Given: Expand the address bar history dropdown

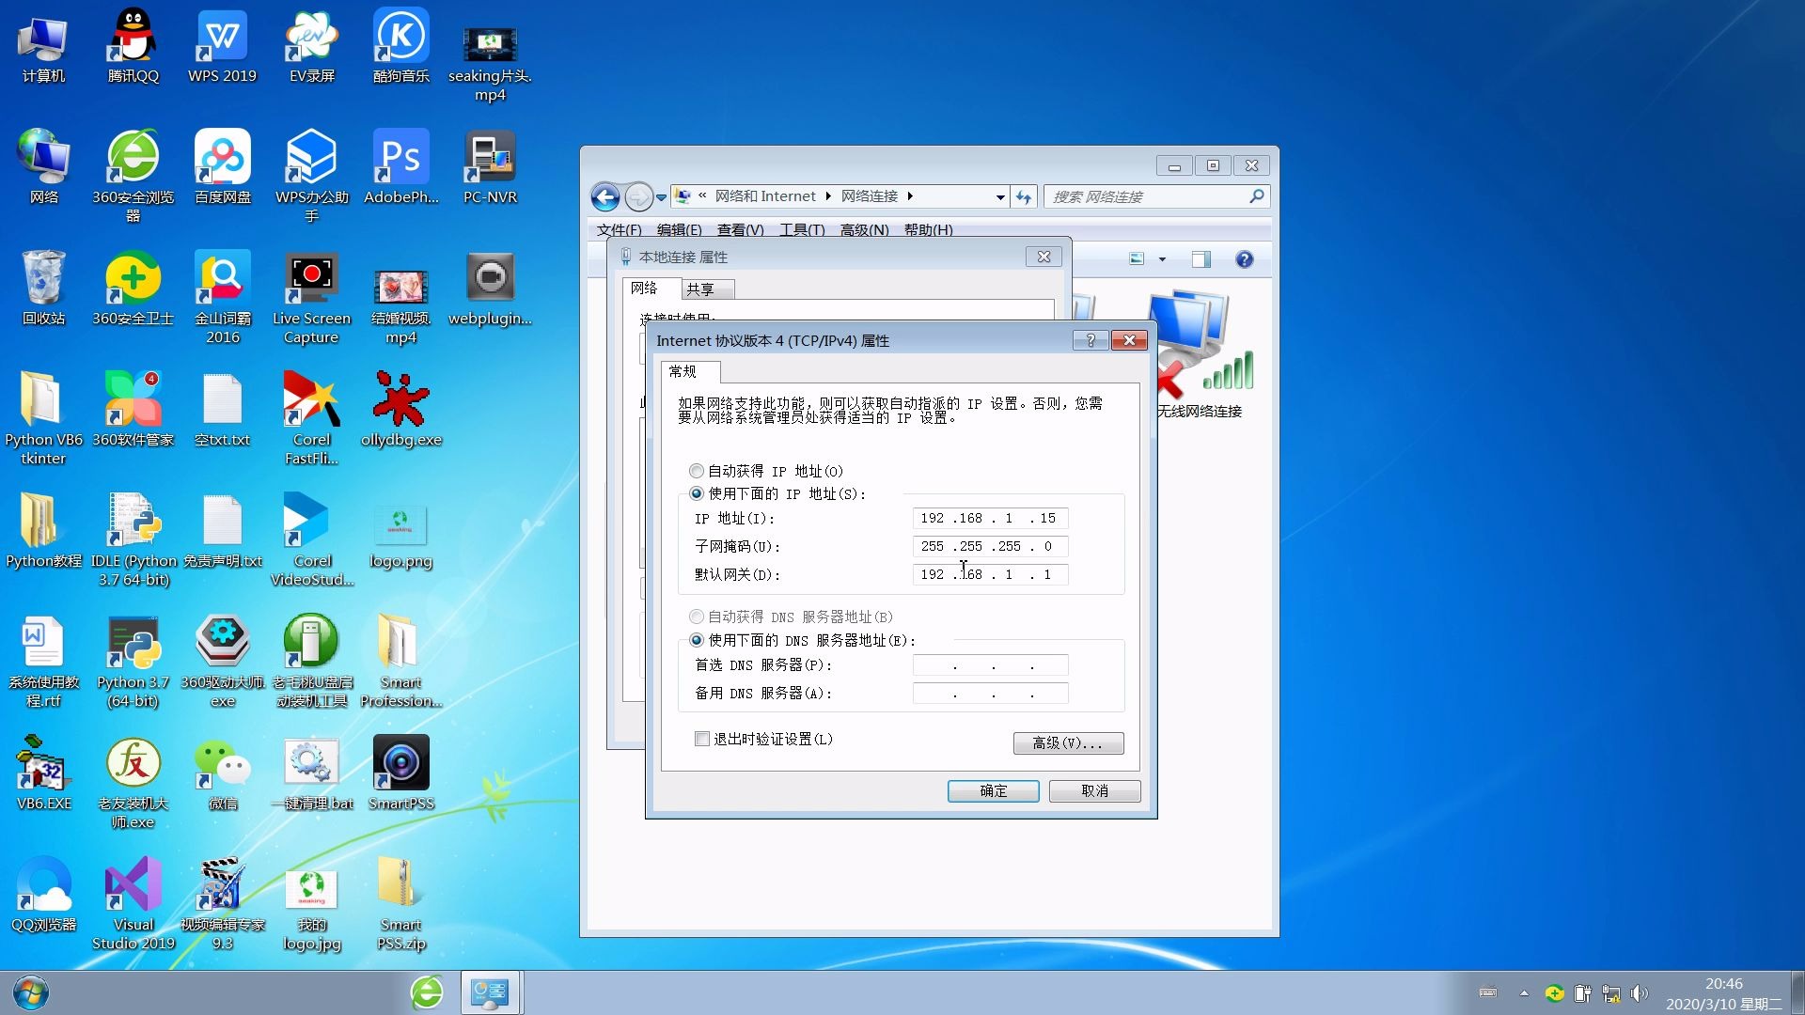Looking at the screenshot, I should [999, 197].
